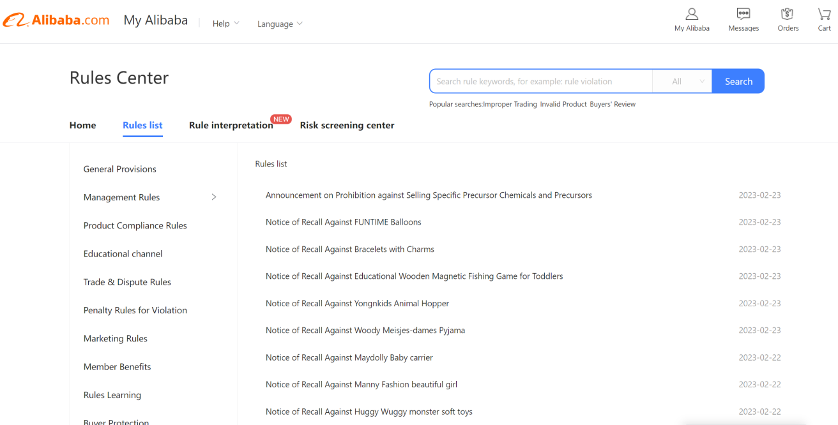Open My Alibaba account icon

[692, 20]
